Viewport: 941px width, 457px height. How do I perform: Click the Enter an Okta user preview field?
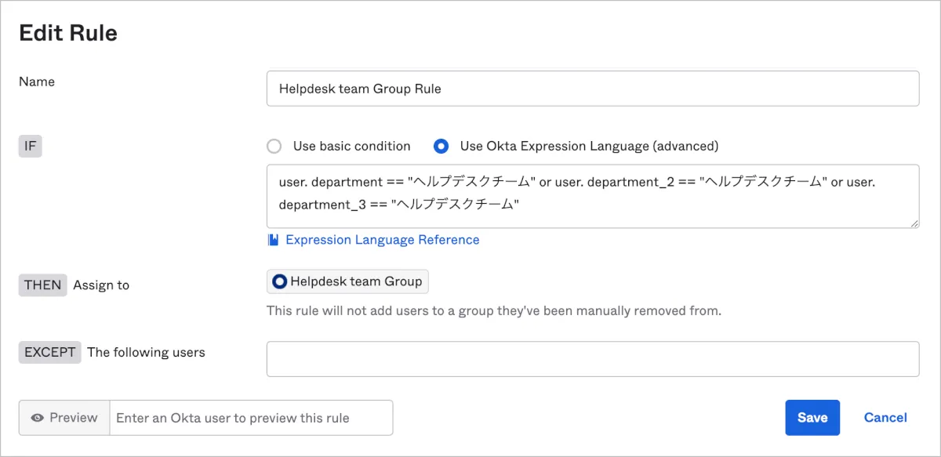251,418
